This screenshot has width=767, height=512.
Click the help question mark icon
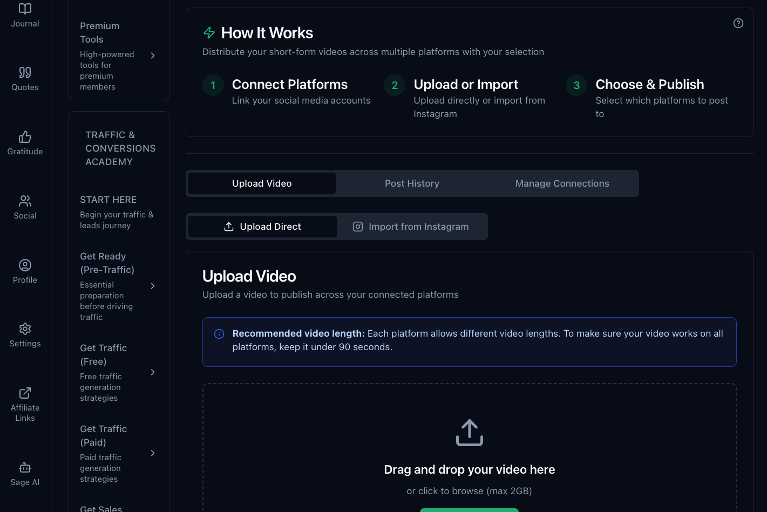pyautogui.click(x=738, y=23)
